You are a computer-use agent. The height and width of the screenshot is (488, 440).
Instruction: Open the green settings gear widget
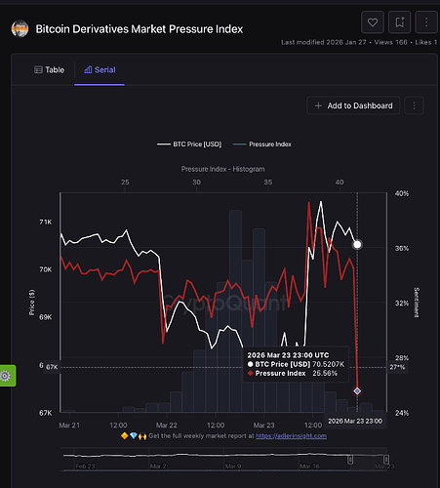[x=7, y=376]
